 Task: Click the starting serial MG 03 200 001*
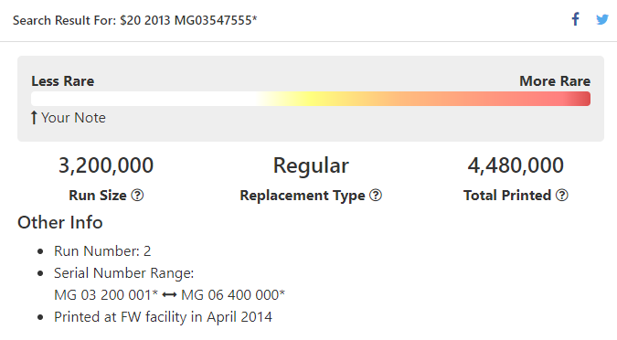click(106, 294)
